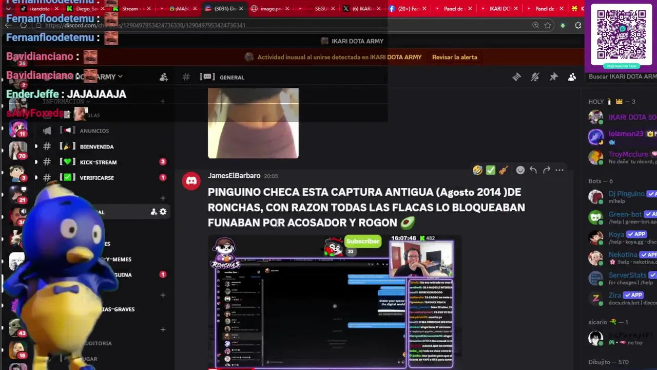Open Zira bot member entry
The width and height of the screenshot is (657, 370).
622,298
